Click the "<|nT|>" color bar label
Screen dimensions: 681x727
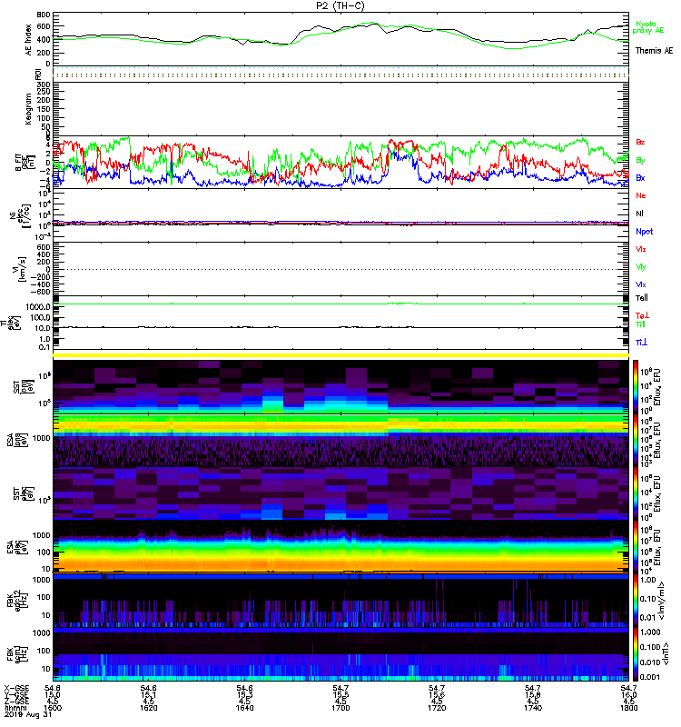click(x=666, y=654)
